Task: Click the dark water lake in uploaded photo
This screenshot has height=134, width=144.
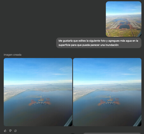Action: pyautogui.click(x=124, y=27)
